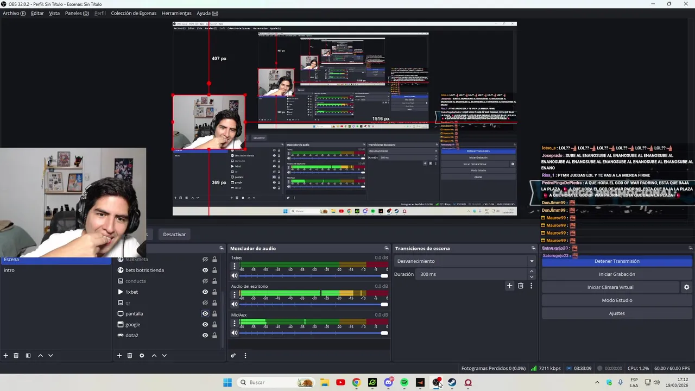
Task: Mute the 1xbet audio channel
Action: coord(235,276)
